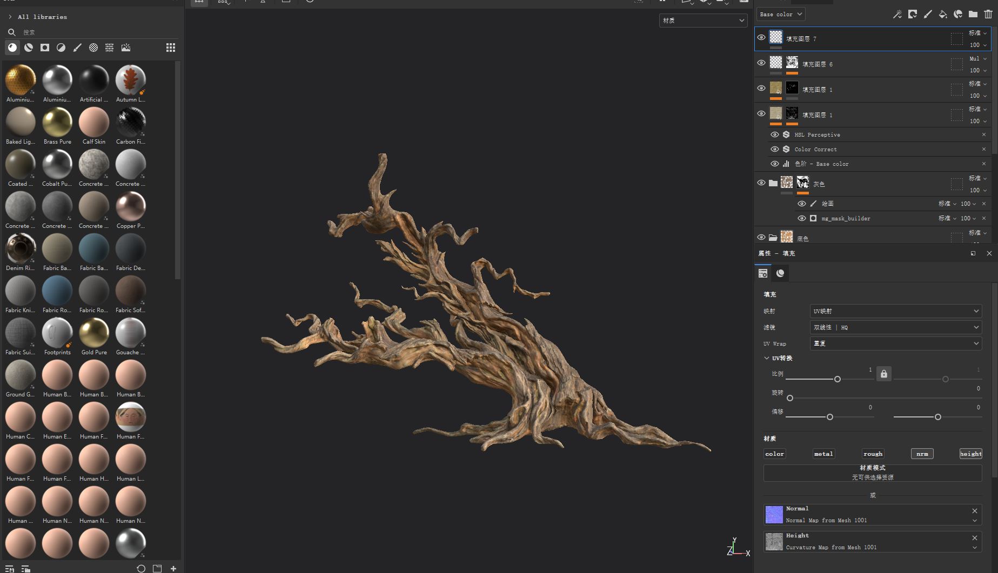The image size is (998, 573).
Task: Switch the asset library to grid view
Action: point(171,48)
